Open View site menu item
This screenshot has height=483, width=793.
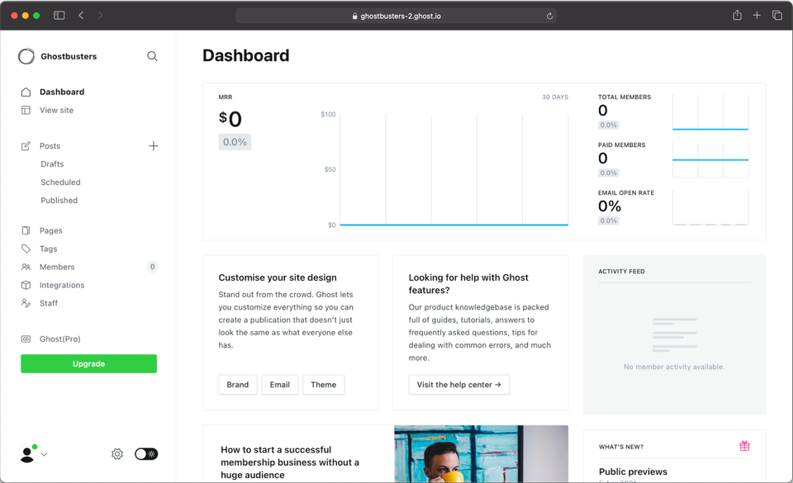pos(57,110)
